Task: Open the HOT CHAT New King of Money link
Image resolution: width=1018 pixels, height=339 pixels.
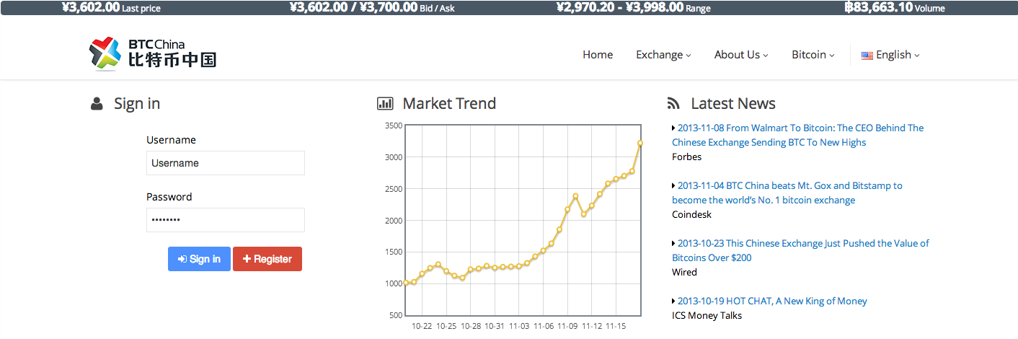Action: [772, 301]
